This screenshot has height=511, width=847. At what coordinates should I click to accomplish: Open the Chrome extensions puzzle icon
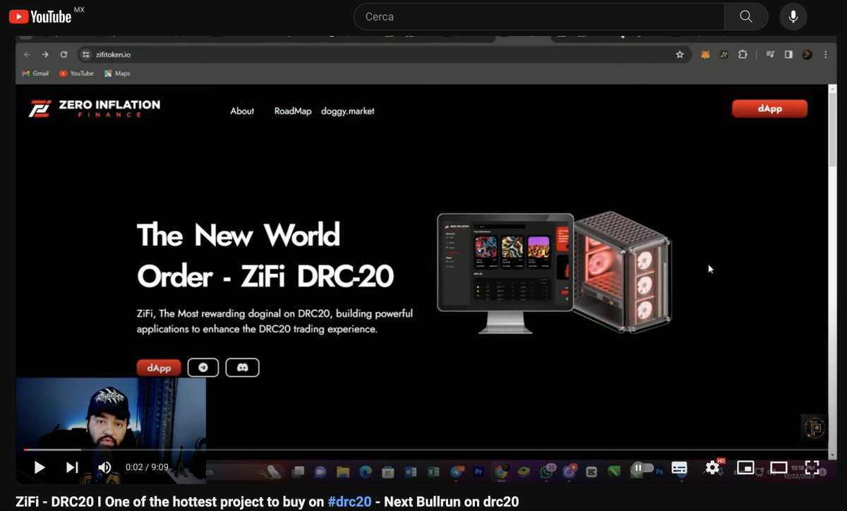pos(743,54)
